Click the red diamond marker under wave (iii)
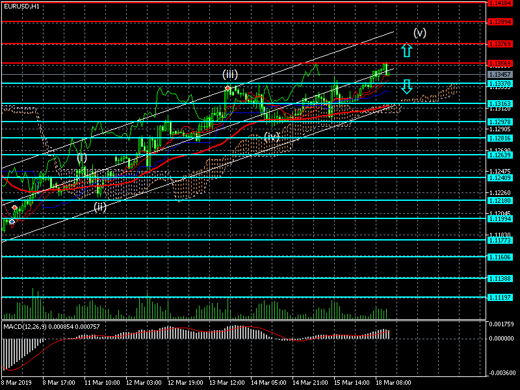Screen dimensions: 520x390 (x=227, y=88)
